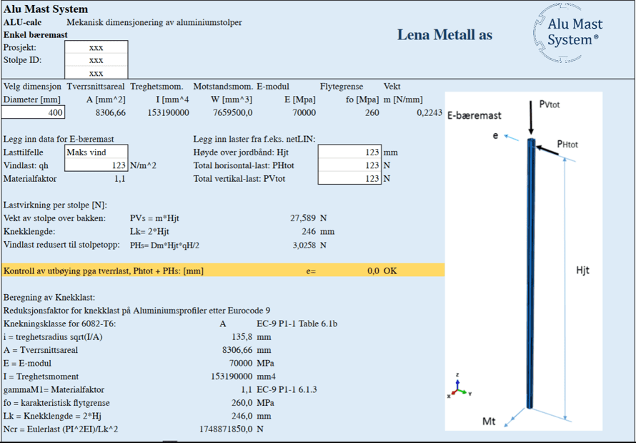Viewport: 636px width, 443px height.
Task: Select 'Ncr = Eulerlast (PI^2EI)/Lk^2' label
Action: point(61,429)
